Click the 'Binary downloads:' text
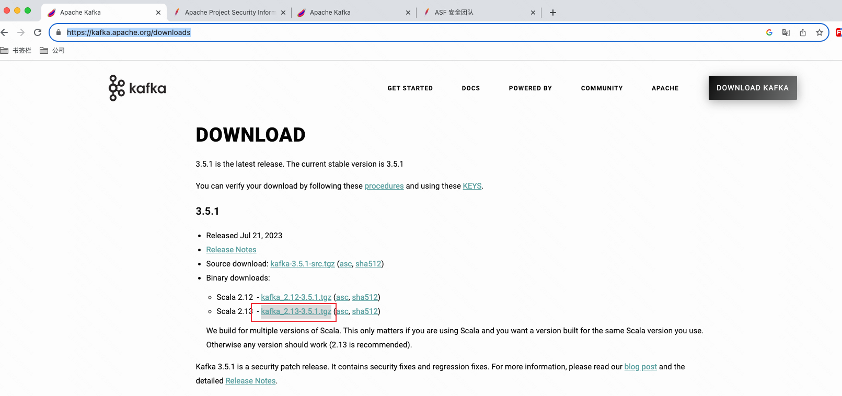Screen dimensions: 842x396 (238, 278)
